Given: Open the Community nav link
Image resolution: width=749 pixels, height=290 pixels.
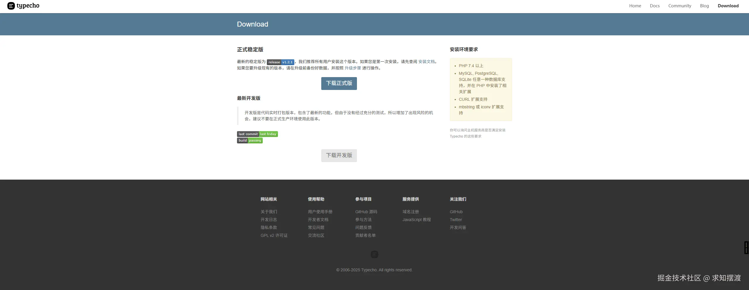Looking at the screenshot, I should [x=680, y=6].
